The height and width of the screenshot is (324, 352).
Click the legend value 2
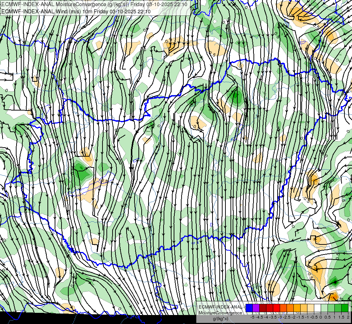(x=348, y=317)
